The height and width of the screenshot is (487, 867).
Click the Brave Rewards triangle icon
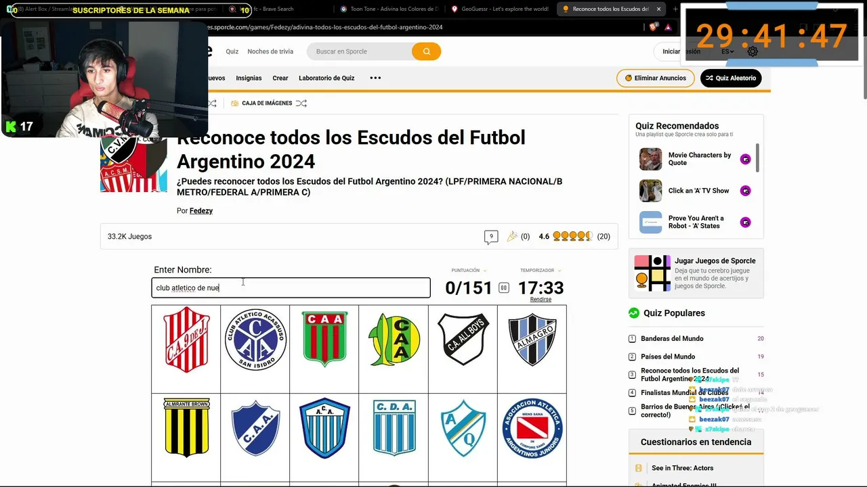tap(668, 27)
